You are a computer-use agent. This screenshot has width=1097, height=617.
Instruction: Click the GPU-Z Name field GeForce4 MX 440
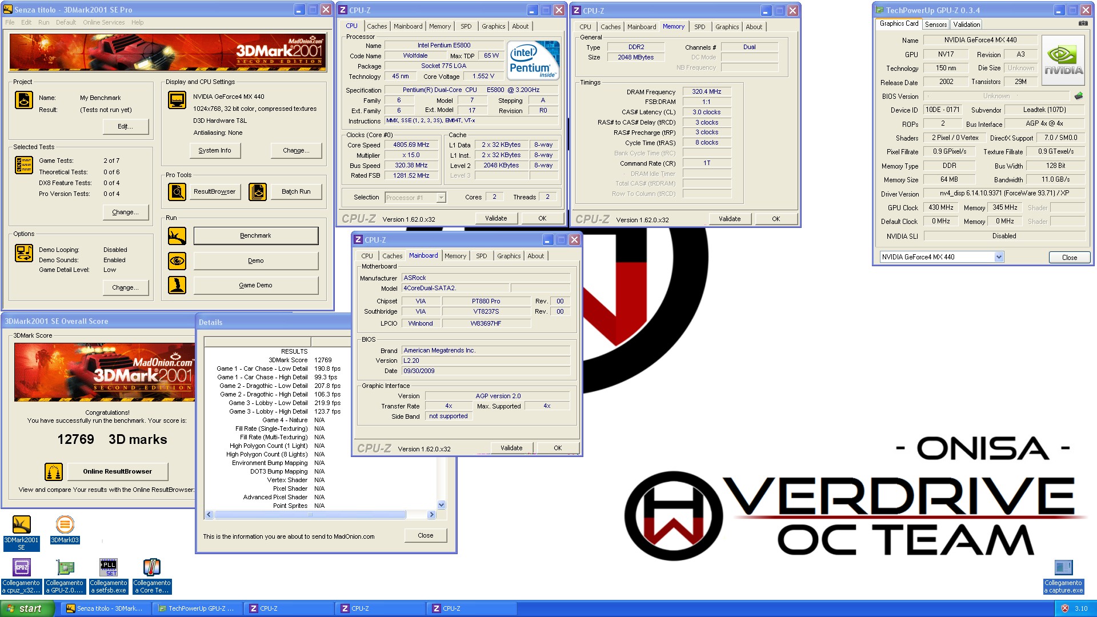pos(980,40)
